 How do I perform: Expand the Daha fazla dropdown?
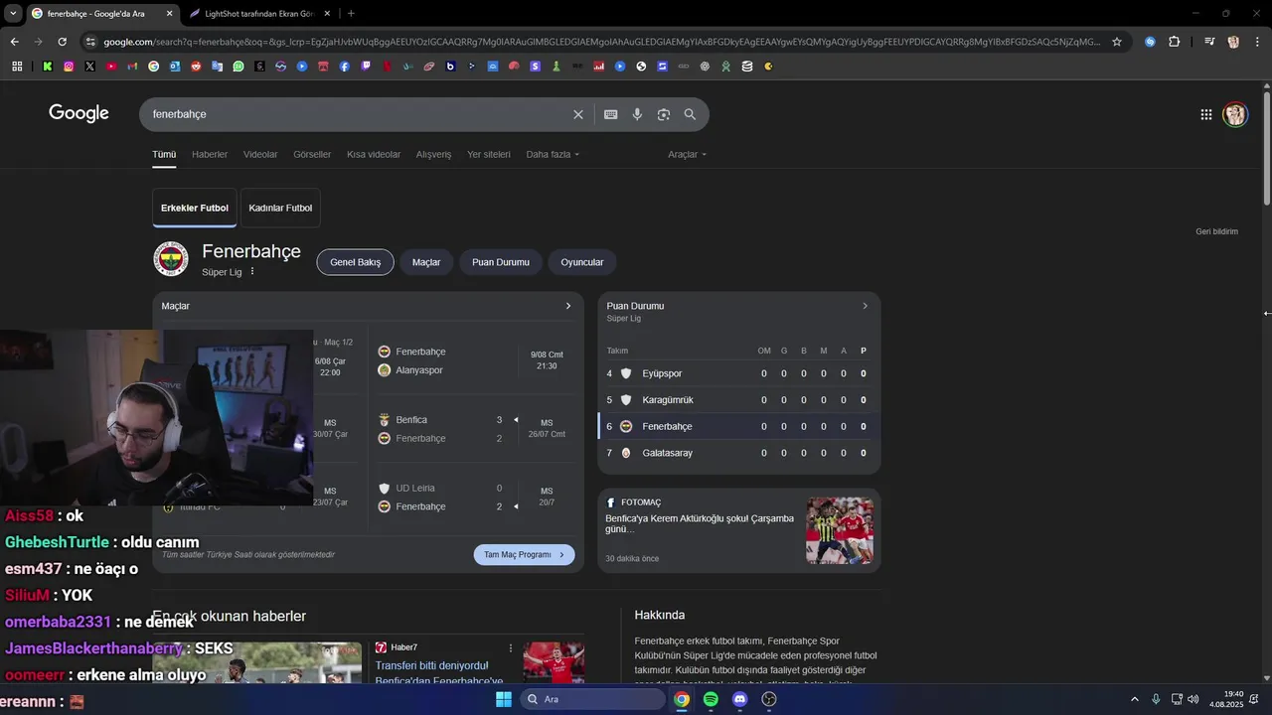553,155
